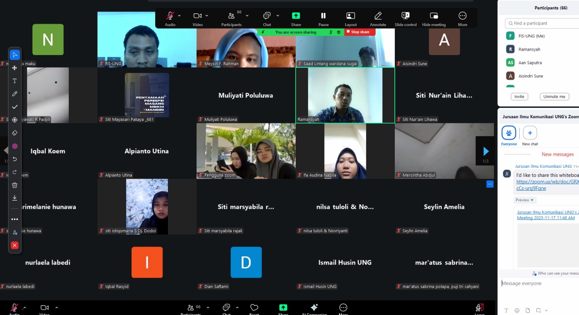Open annotator permissions icon in annotation toolbar
Image resolution: width=579 pixels, height=315 pixels.
click(15, 232)
